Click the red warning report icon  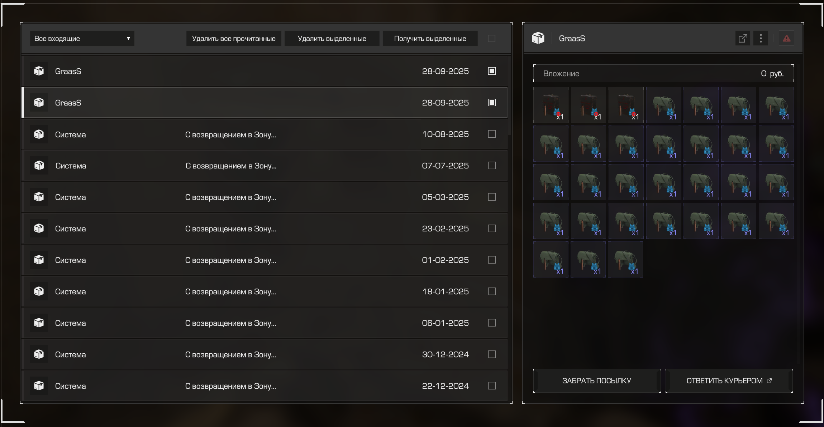click(x=786, y=38)
